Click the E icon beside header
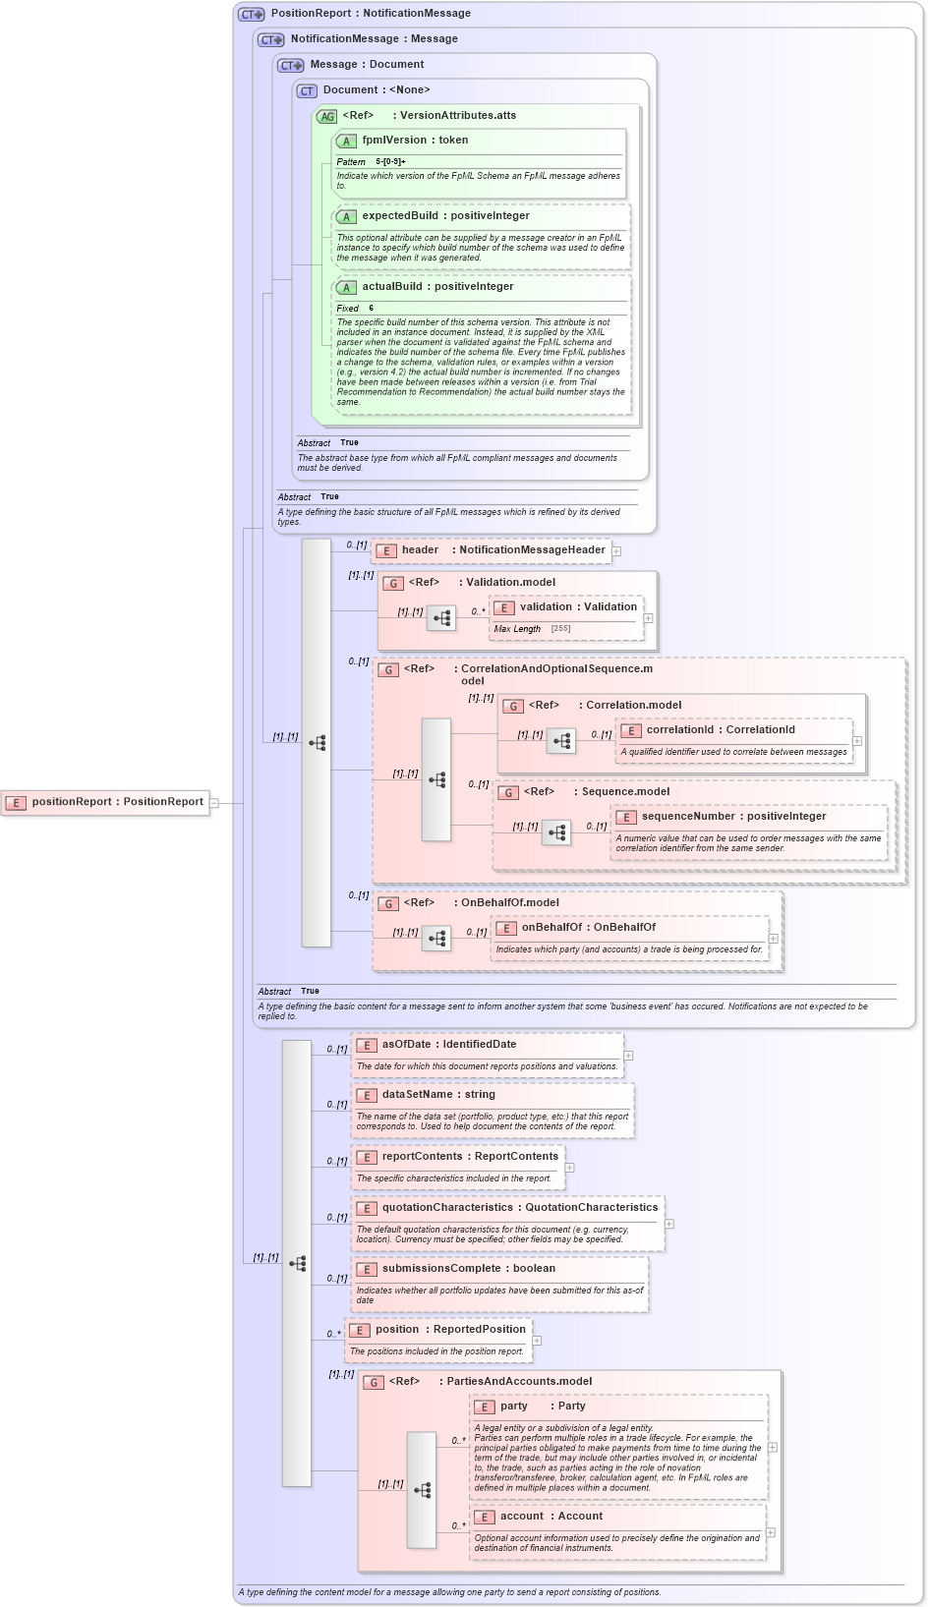Screen dimensions: 928x1607 click(x=385, y=550)
